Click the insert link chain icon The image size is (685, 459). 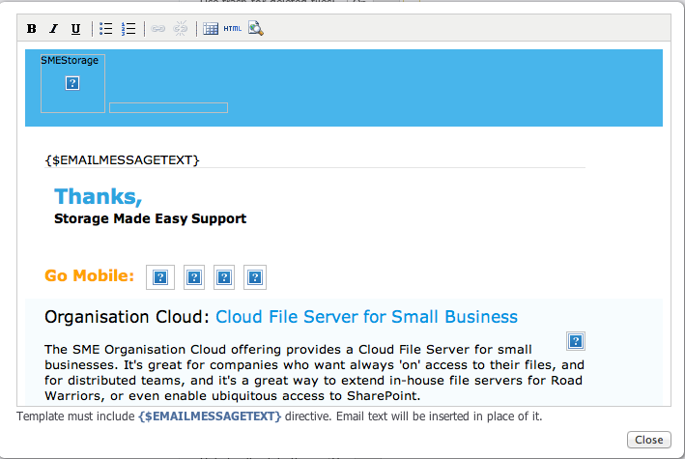[158, 29]
